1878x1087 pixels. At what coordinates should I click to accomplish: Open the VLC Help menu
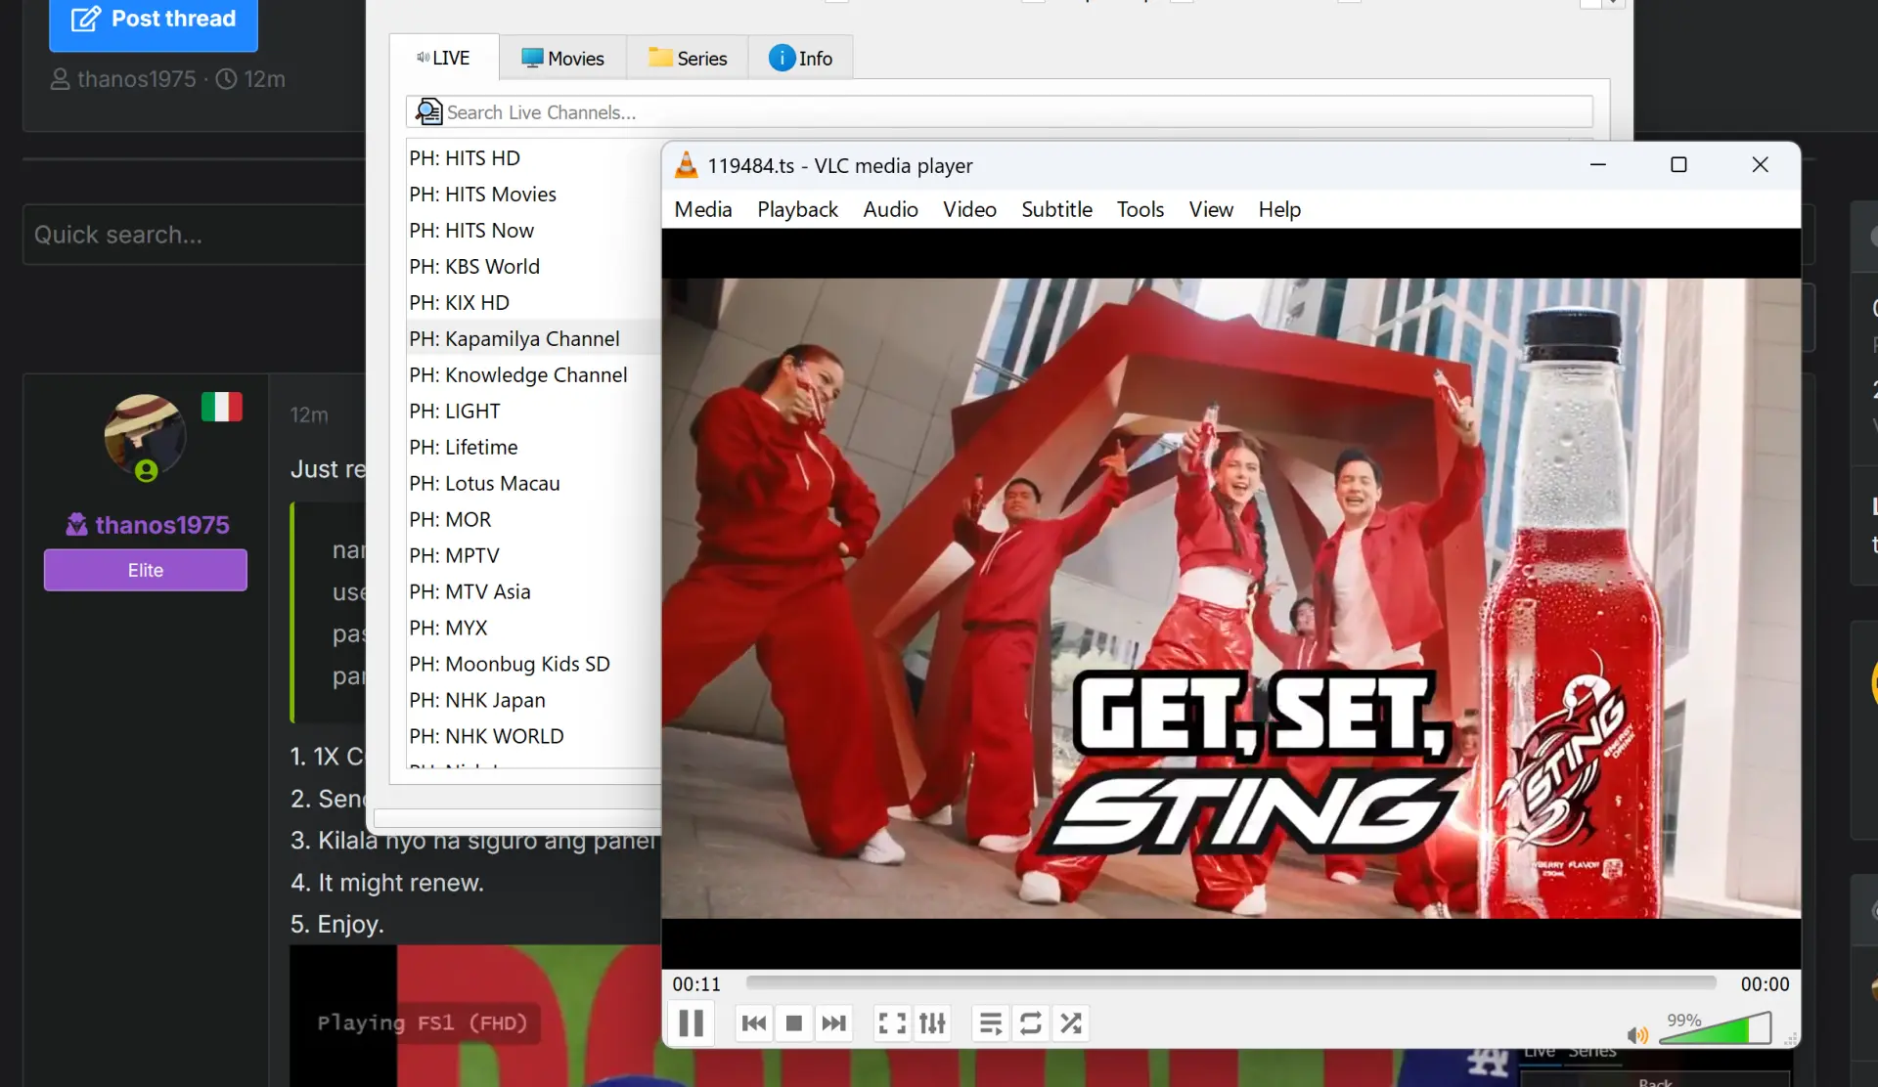click(x=1279, y=209)
